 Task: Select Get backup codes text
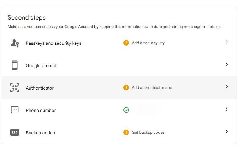(148, 132)
